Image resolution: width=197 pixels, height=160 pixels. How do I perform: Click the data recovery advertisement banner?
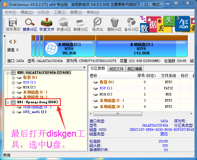167,24
